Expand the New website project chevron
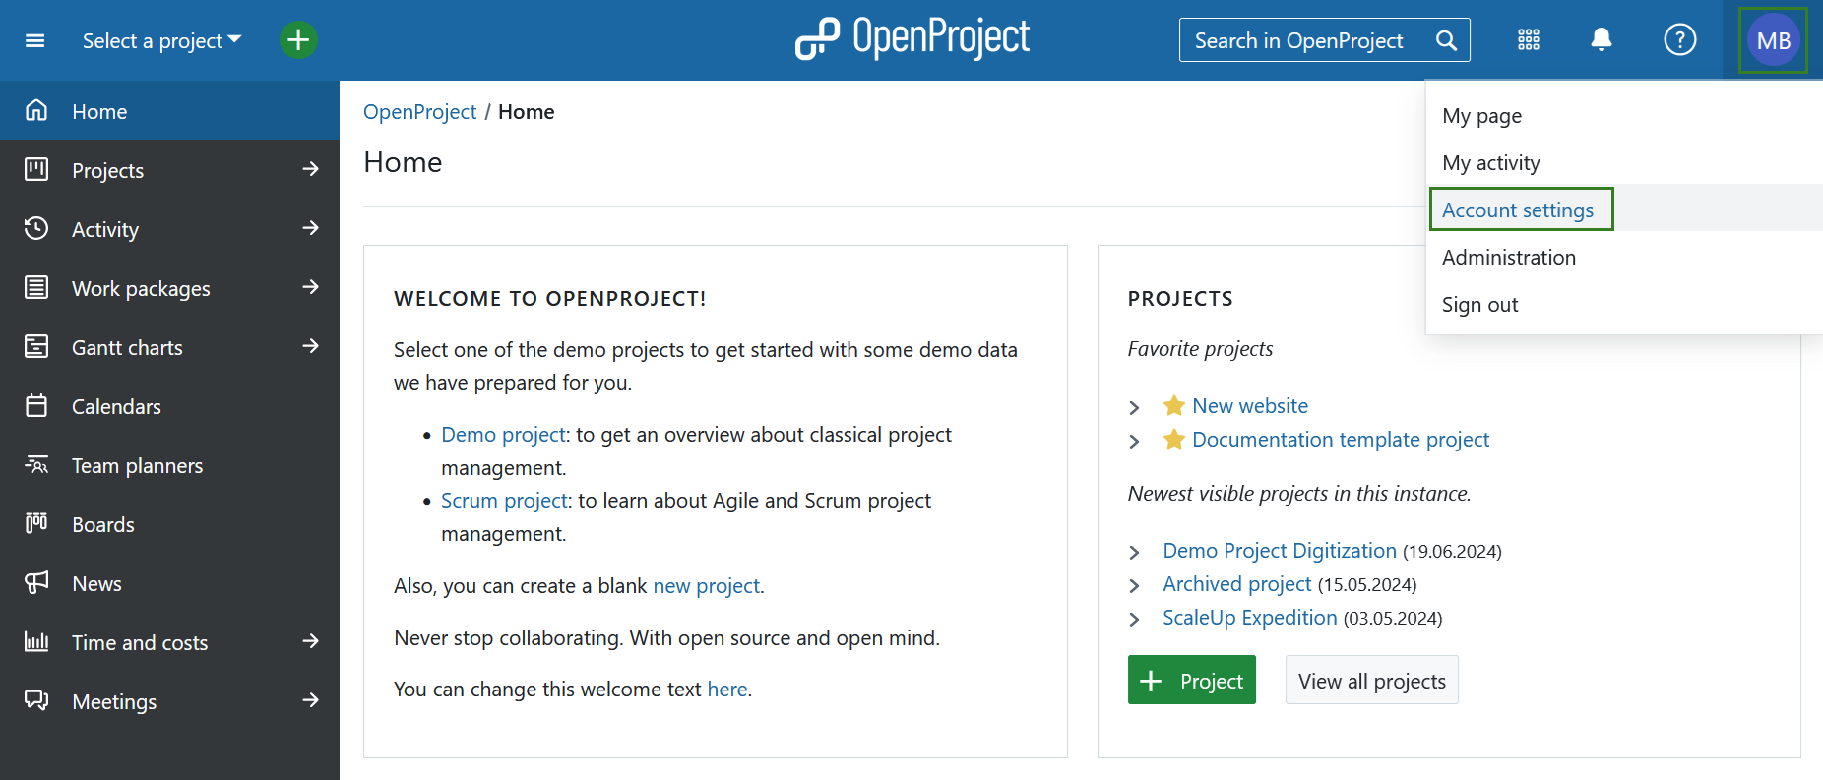1823x780 pixels. (x=1134, y=407)
